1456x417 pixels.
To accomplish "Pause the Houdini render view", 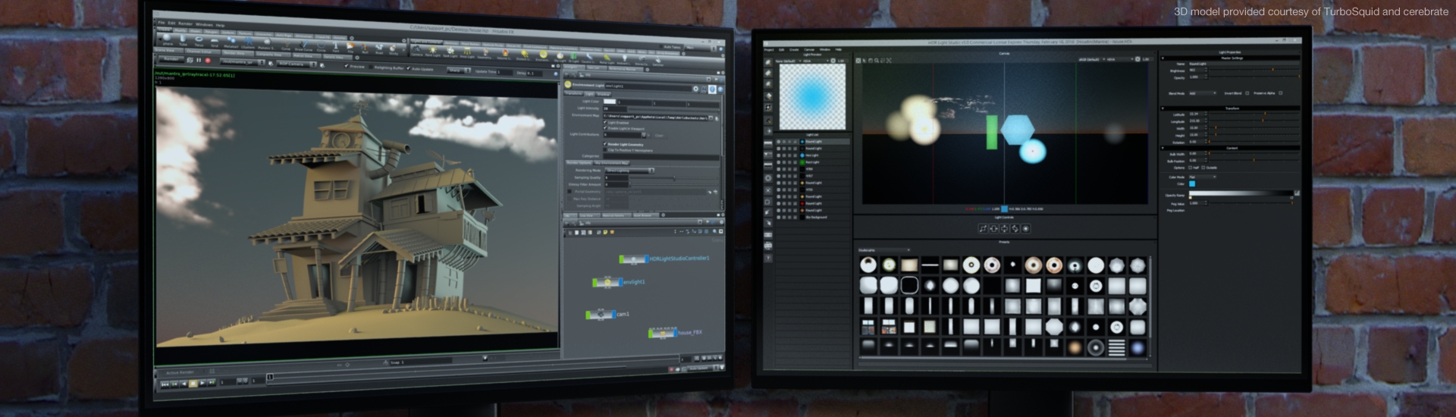I will (x=199, y=60).
